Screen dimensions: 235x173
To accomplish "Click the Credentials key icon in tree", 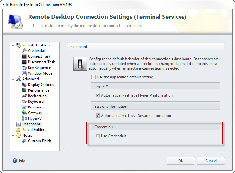I will coord(24,51).
